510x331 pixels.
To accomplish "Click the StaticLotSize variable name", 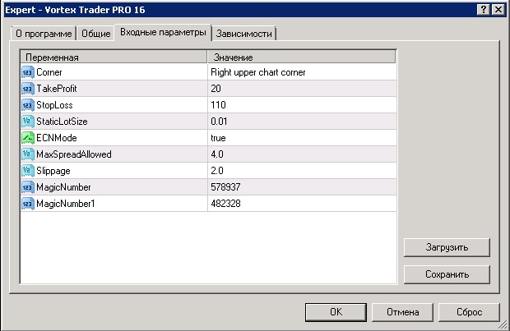I will coord(62,122).
